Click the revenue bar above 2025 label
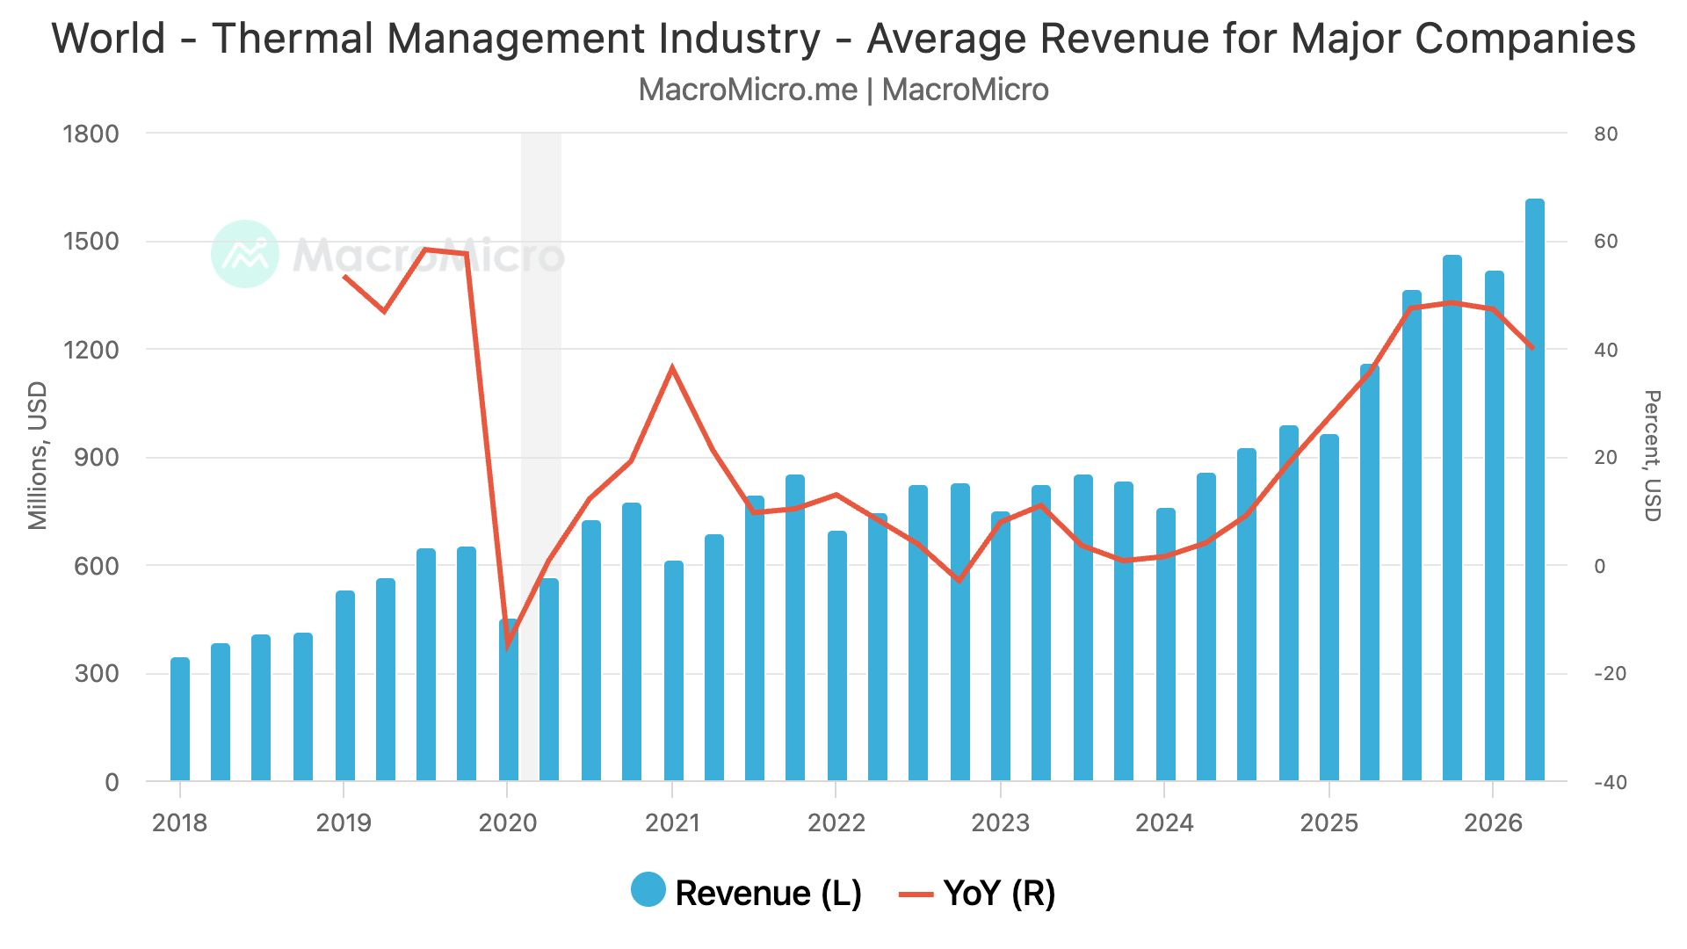The image size is (1687, 949). click(1329, 607)
